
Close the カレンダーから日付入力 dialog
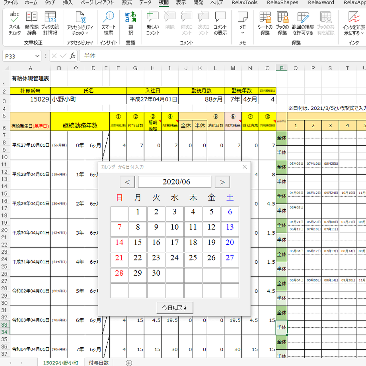pyautogui.click(x=245, y=167)
